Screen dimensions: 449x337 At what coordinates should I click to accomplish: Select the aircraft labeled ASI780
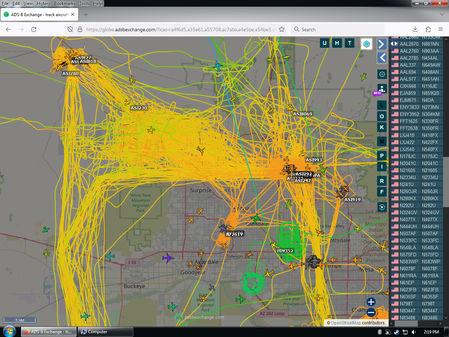[60, 68]
